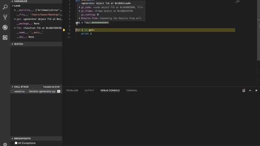
Task: Click the yellow debug step arrow in gutter
Action: 64,30
